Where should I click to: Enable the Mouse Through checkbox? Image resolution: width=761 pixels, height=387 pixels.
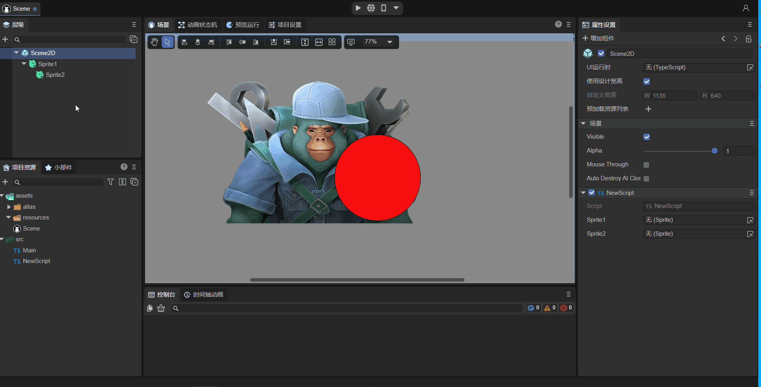[646, 165]
